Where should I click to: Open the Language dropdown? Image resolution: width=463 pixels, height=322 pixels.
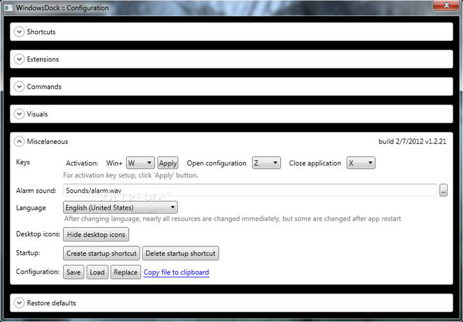(120, 207)
